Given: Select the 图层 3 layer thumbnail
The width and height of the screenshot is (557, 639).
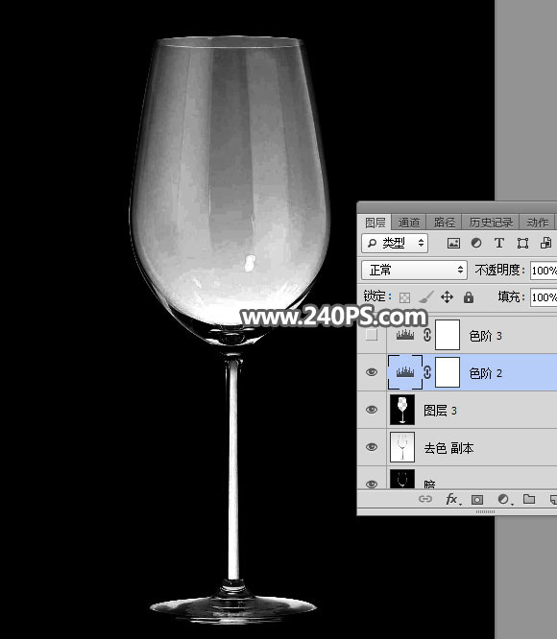Looking at the screenshot, I should point(402,410).
